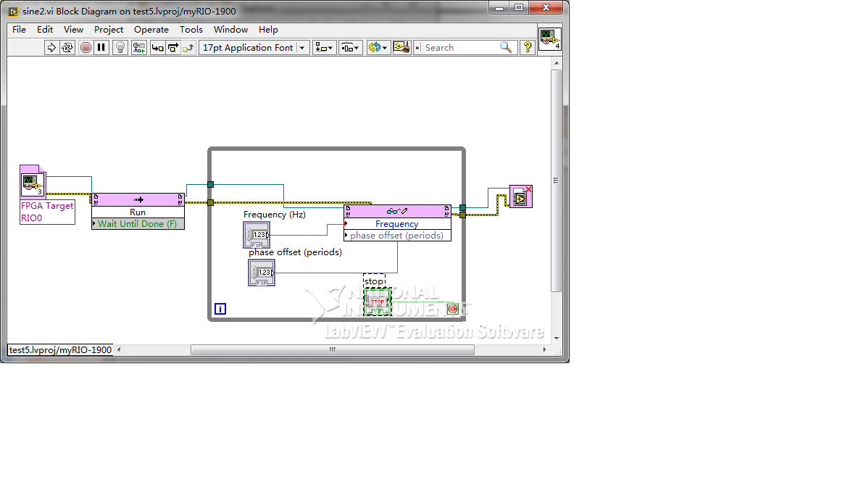Click the stop label
The image size is (866, 493).
(374, 281)
